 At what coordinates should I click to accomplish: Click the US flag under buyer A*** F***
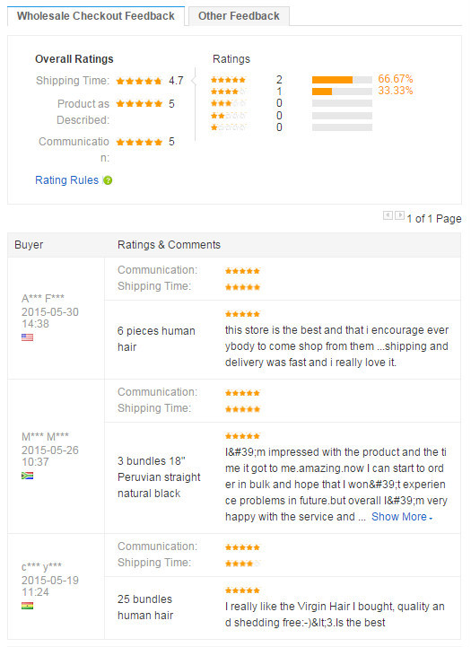(x=27, y=337)
